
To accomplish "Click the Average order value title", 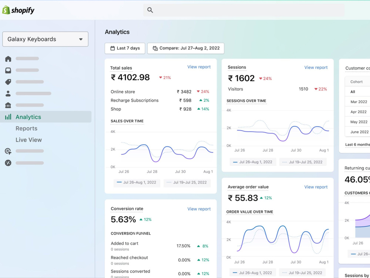I will pos(248,187).
